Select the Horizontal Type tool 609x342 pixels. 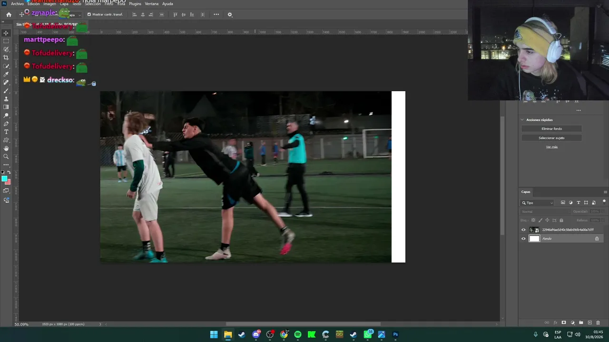[6, 132]
